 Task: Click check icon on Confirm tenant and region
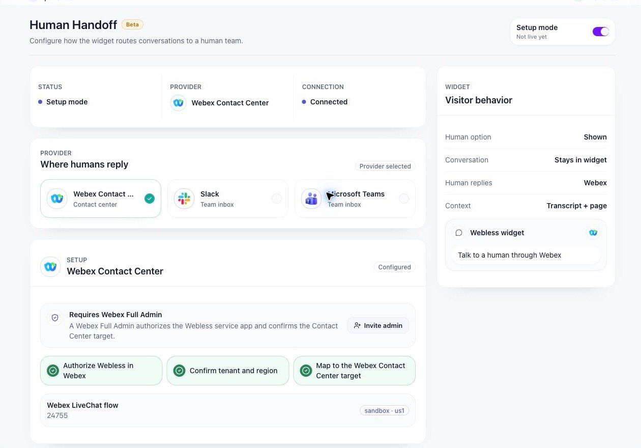[x=179, y=371]
